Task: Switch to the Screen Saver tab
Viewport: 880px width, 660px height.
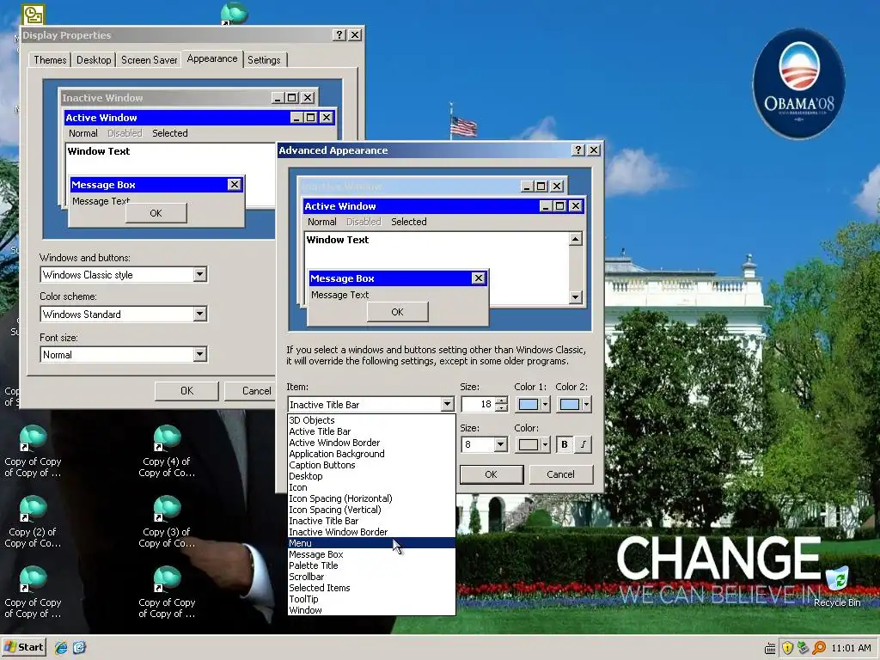Action: 149,60
